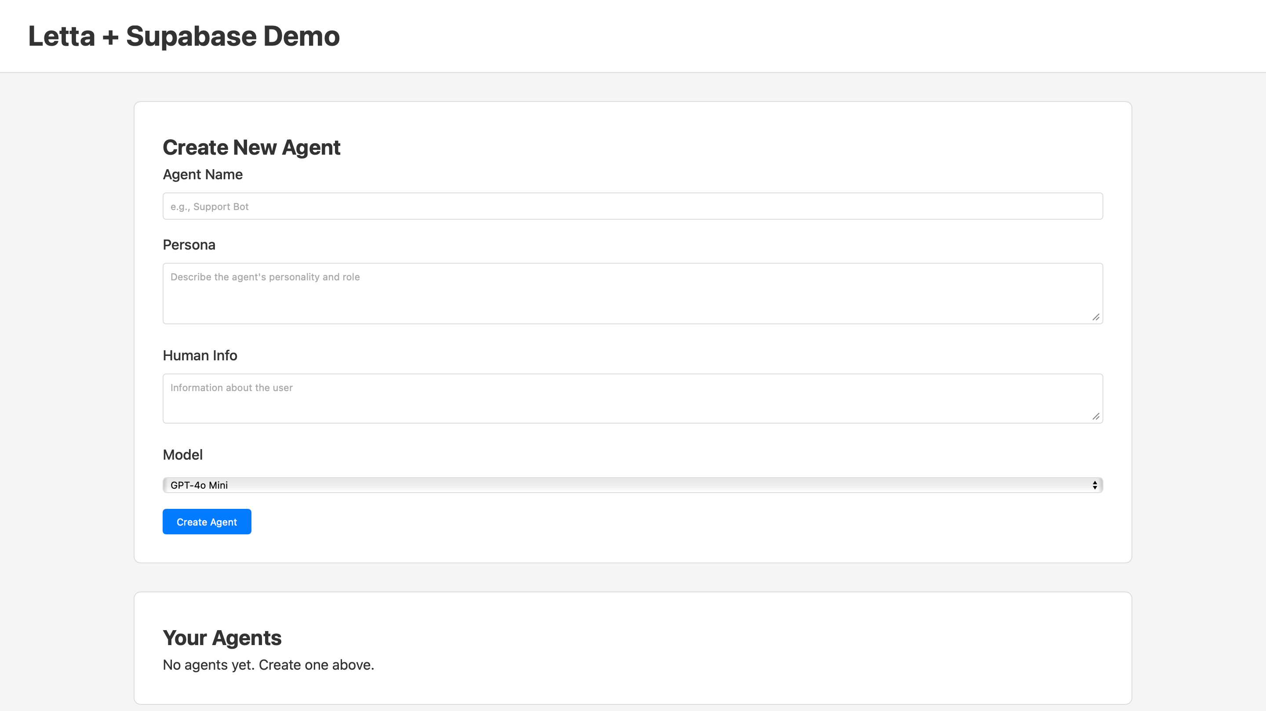Click the Support Bot placeholder text area
Viewport: 1266px width, 711px height.
(209, 206)
